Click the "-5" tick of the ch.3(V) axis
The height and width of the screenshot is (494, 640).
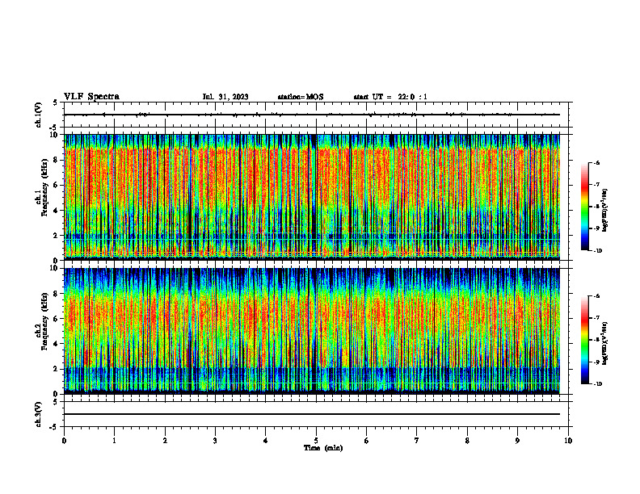point(53,427)
